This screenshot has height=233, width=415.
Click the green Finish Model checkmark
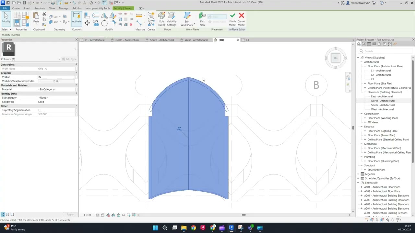pos(232,19)
